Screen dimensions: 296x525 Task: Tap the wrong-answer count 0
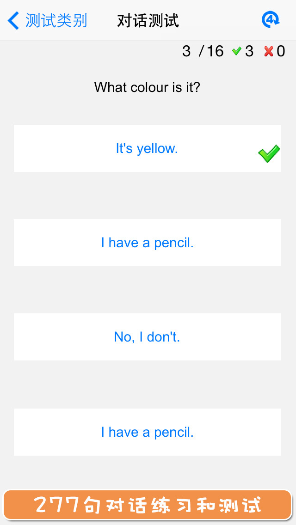coord(281,51)
